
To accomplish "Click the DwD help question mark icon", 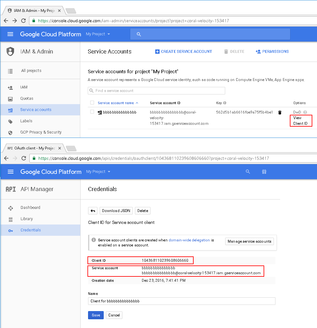I will 305,112.
